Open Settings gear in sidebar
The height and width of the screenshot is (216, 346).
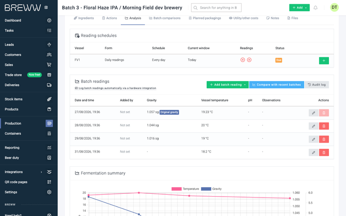click(x=49, y=192)
